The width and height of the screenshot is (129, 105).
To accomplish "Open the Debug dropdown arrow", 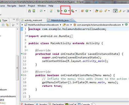I will 62,11.
